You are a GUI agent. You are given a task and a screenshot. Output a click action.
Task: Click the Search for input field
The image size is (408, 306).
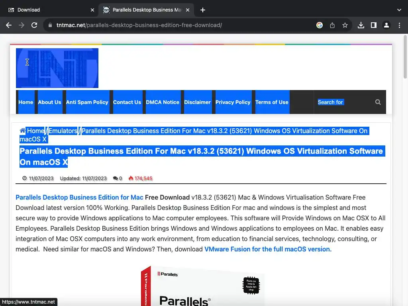(x=343, y=102)
